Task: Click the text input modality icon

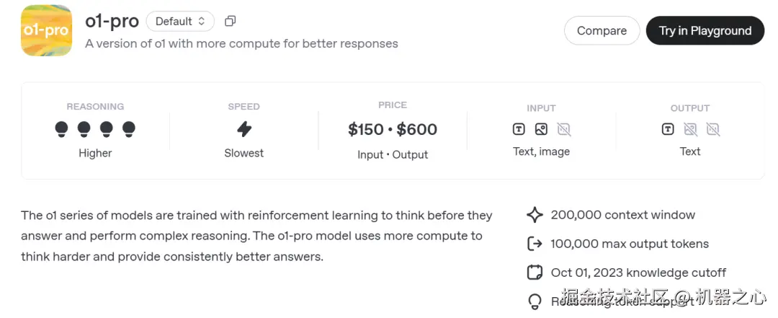Action: click(x=519, y=130)
